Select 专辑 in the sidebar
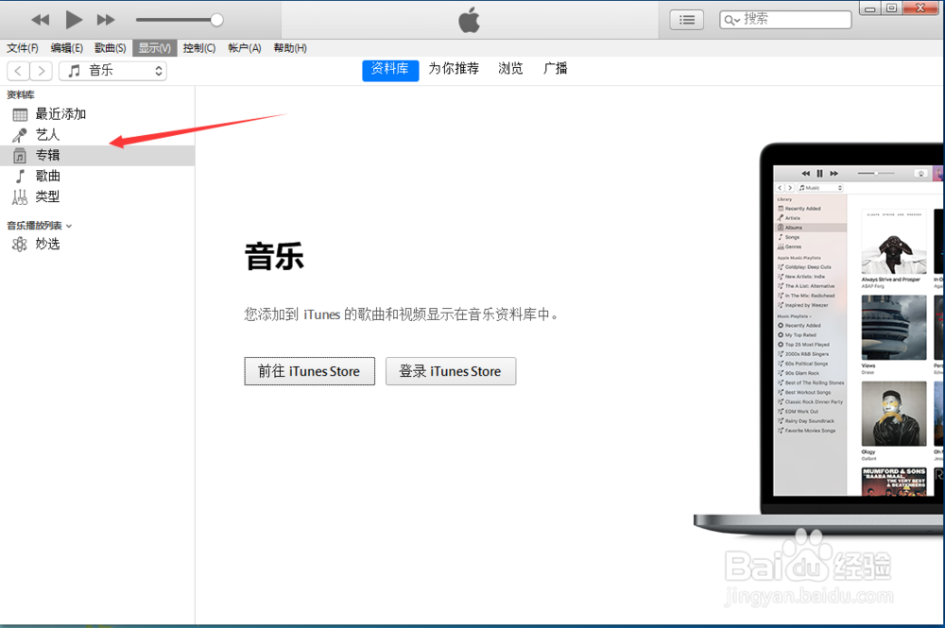The height and width of the screenshot is (628, 945). pos(97,155)
